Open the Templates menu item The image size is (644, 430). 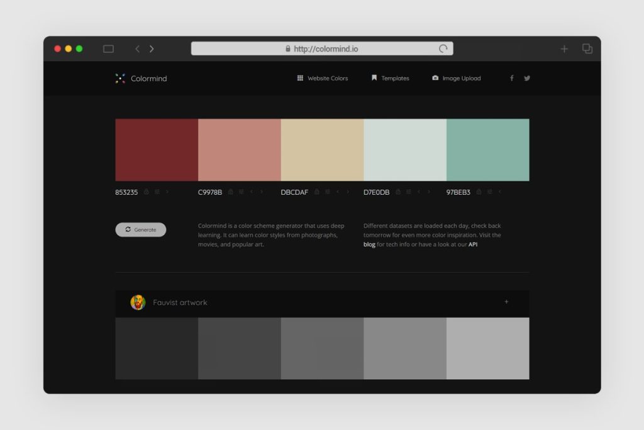pyautogui.click(x=395, y=78)
